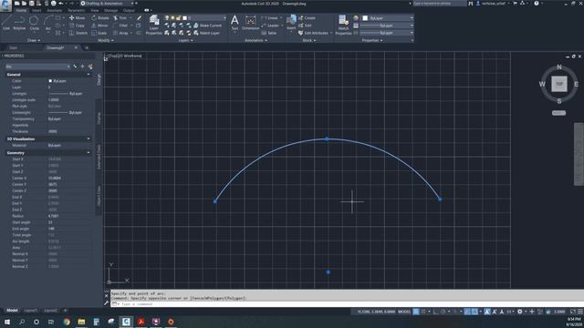584x328 pixels.
Task: Click Leader annotation button
Action: (271, 26)
